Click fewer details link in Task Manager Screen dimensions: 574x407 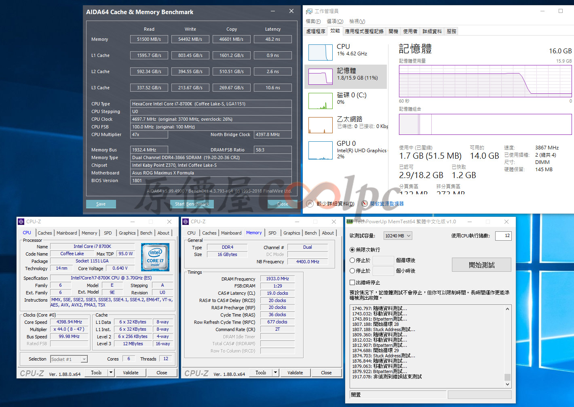pos(336,203)
